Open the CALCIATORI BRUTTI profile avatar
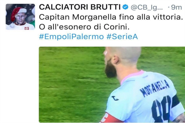The height and width of the screenshot is (123, 185). [20, 17]
